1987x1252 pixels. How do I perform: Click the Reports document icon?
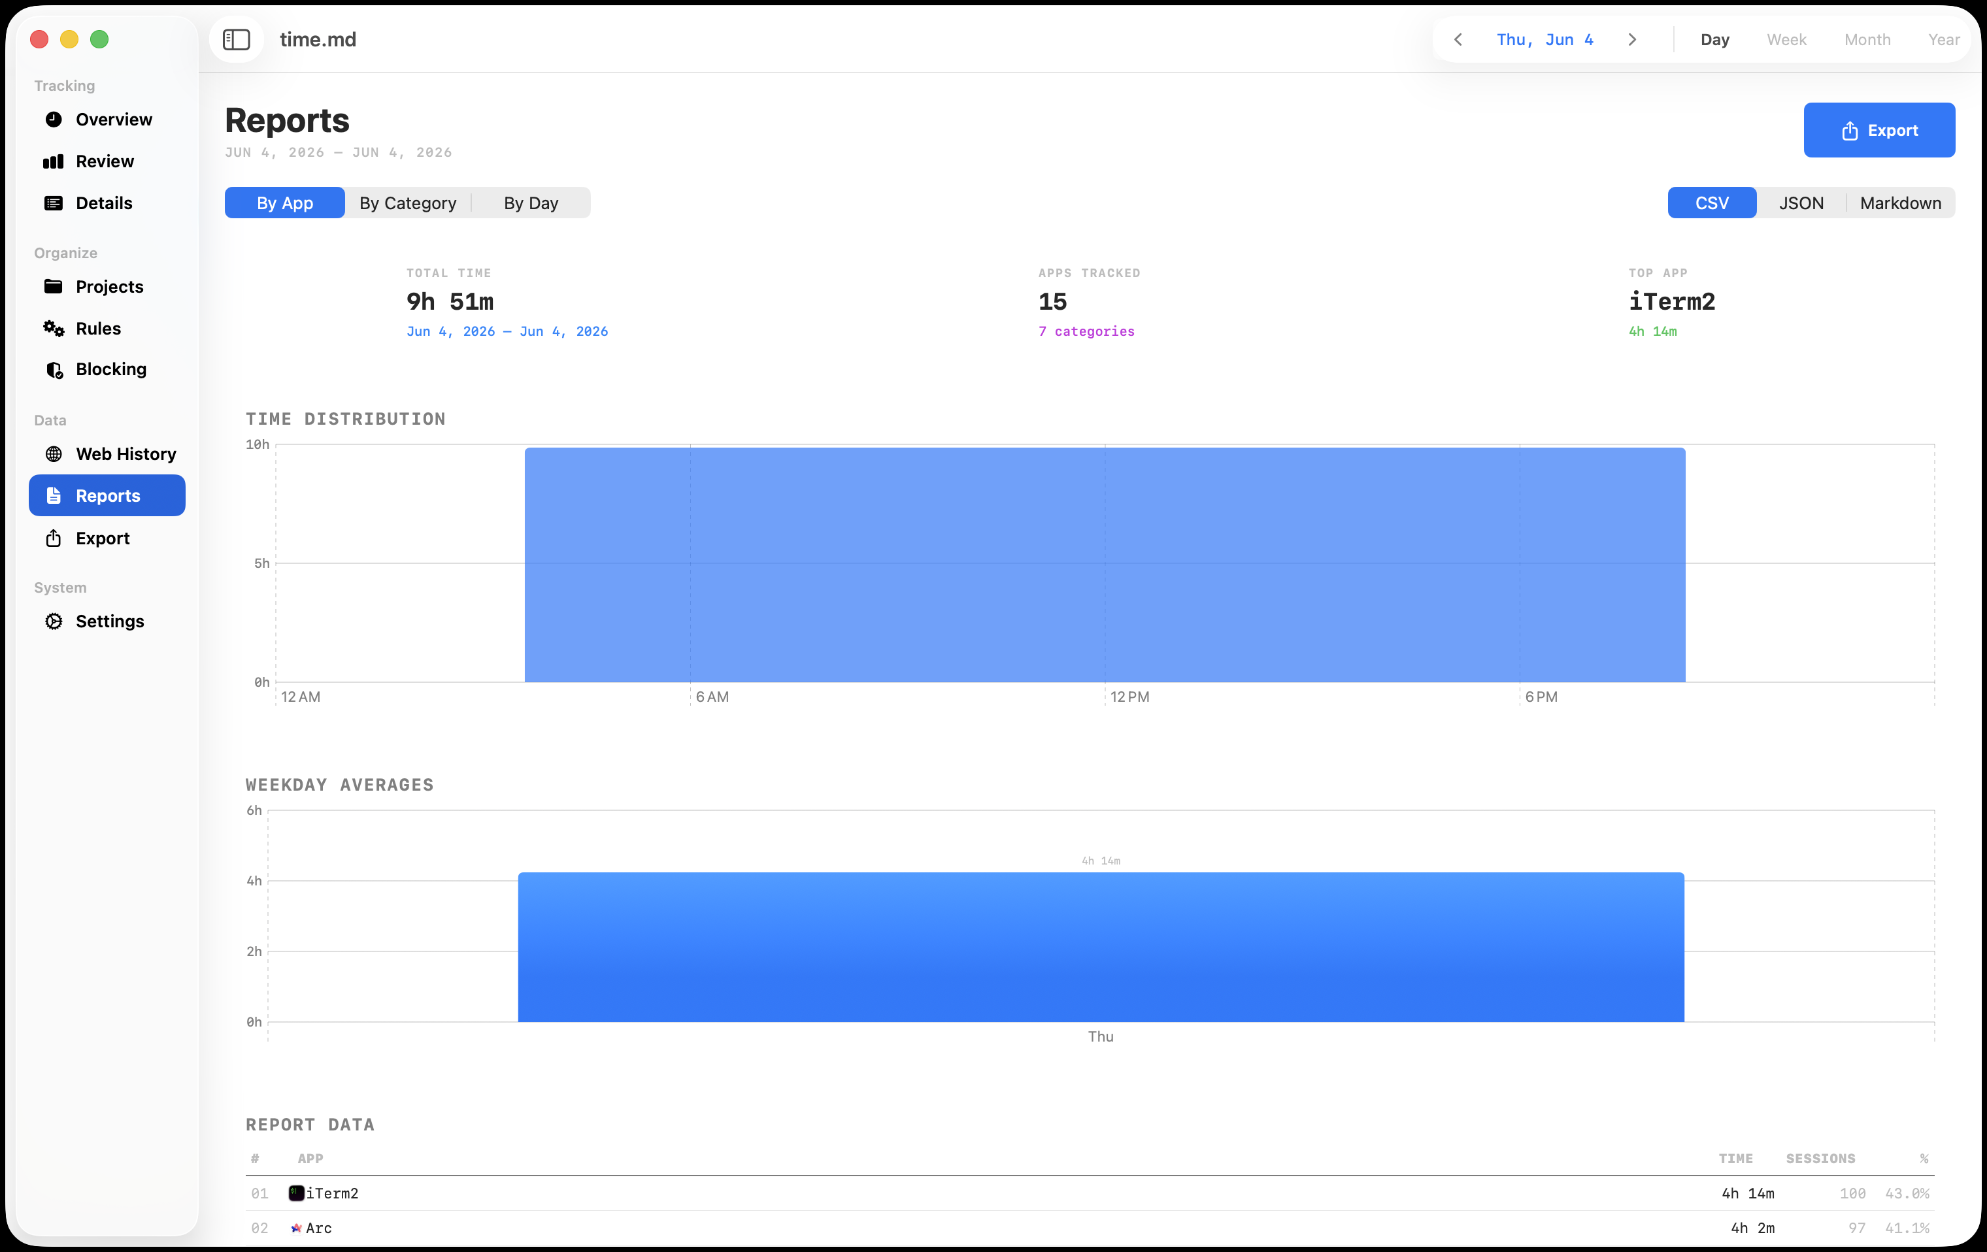pos(54,496)
